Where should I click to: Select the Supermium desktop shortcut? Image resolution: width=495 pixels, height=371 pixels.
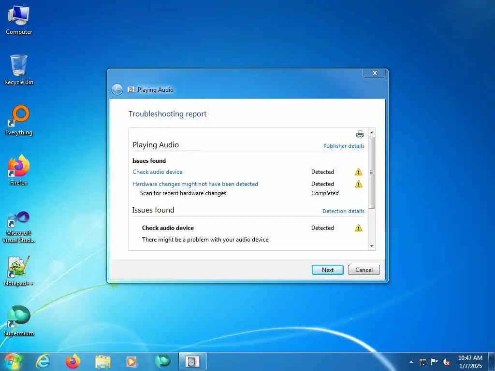(x=19, y=321)
